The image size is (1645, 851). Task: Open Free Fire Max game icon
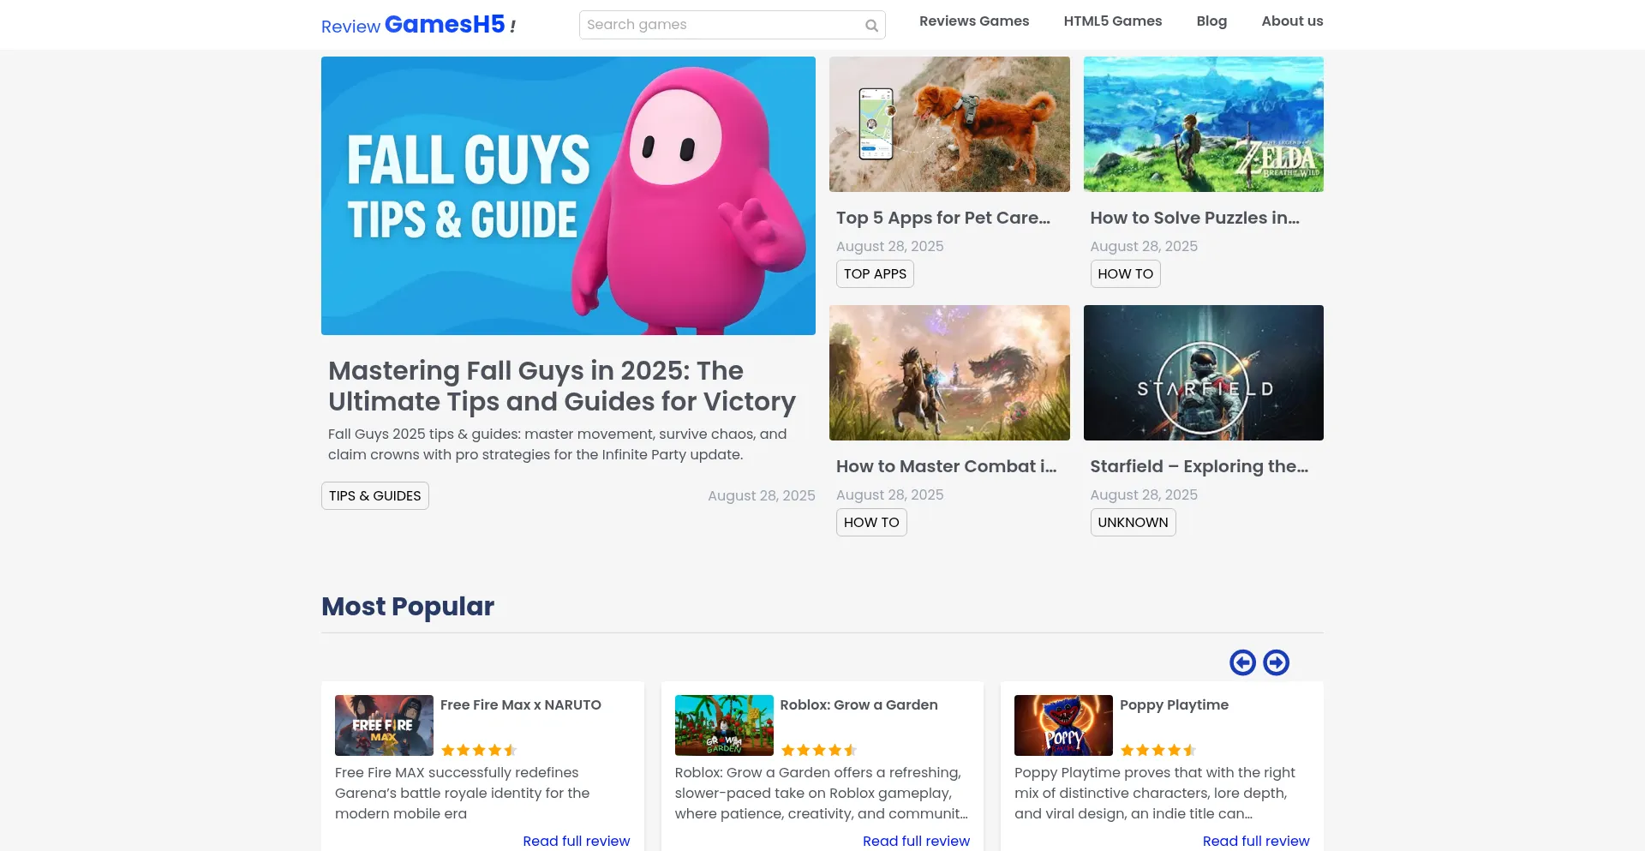(x=384, y=725)
